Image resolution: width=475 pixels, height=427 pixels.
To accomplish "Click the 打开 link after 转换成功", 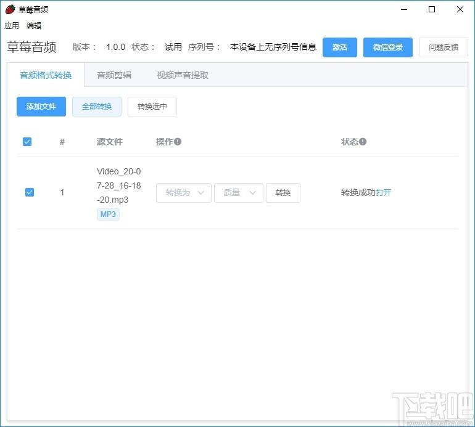I will point(384,192).
